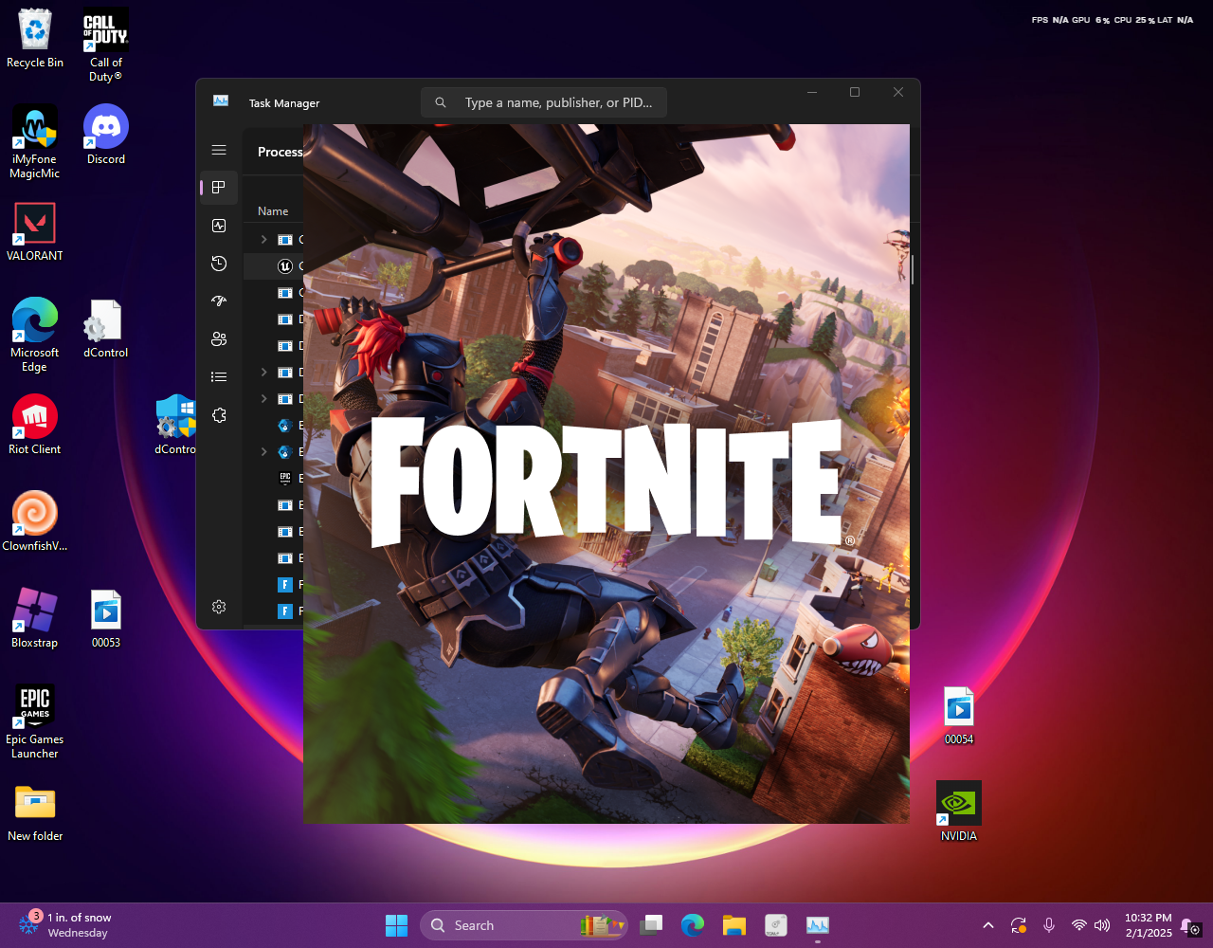Screen dimensions: 1213x948
Task: Select the iMyFone MagicMic desktop shortcut
Action: pos(35,142)
